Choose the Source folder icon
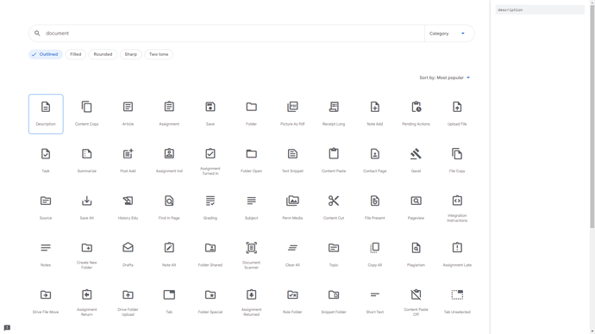The height and width of the screenshot is (334, 595). tap(46, 201)
